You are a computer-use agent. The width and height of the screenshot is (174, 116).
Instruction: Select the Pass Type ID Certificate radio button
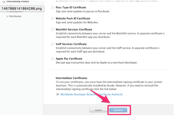[x=53, y=8]
